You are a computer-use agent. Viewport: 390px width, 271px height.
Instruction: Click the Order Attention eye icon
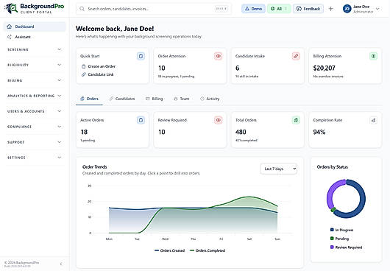218,56
